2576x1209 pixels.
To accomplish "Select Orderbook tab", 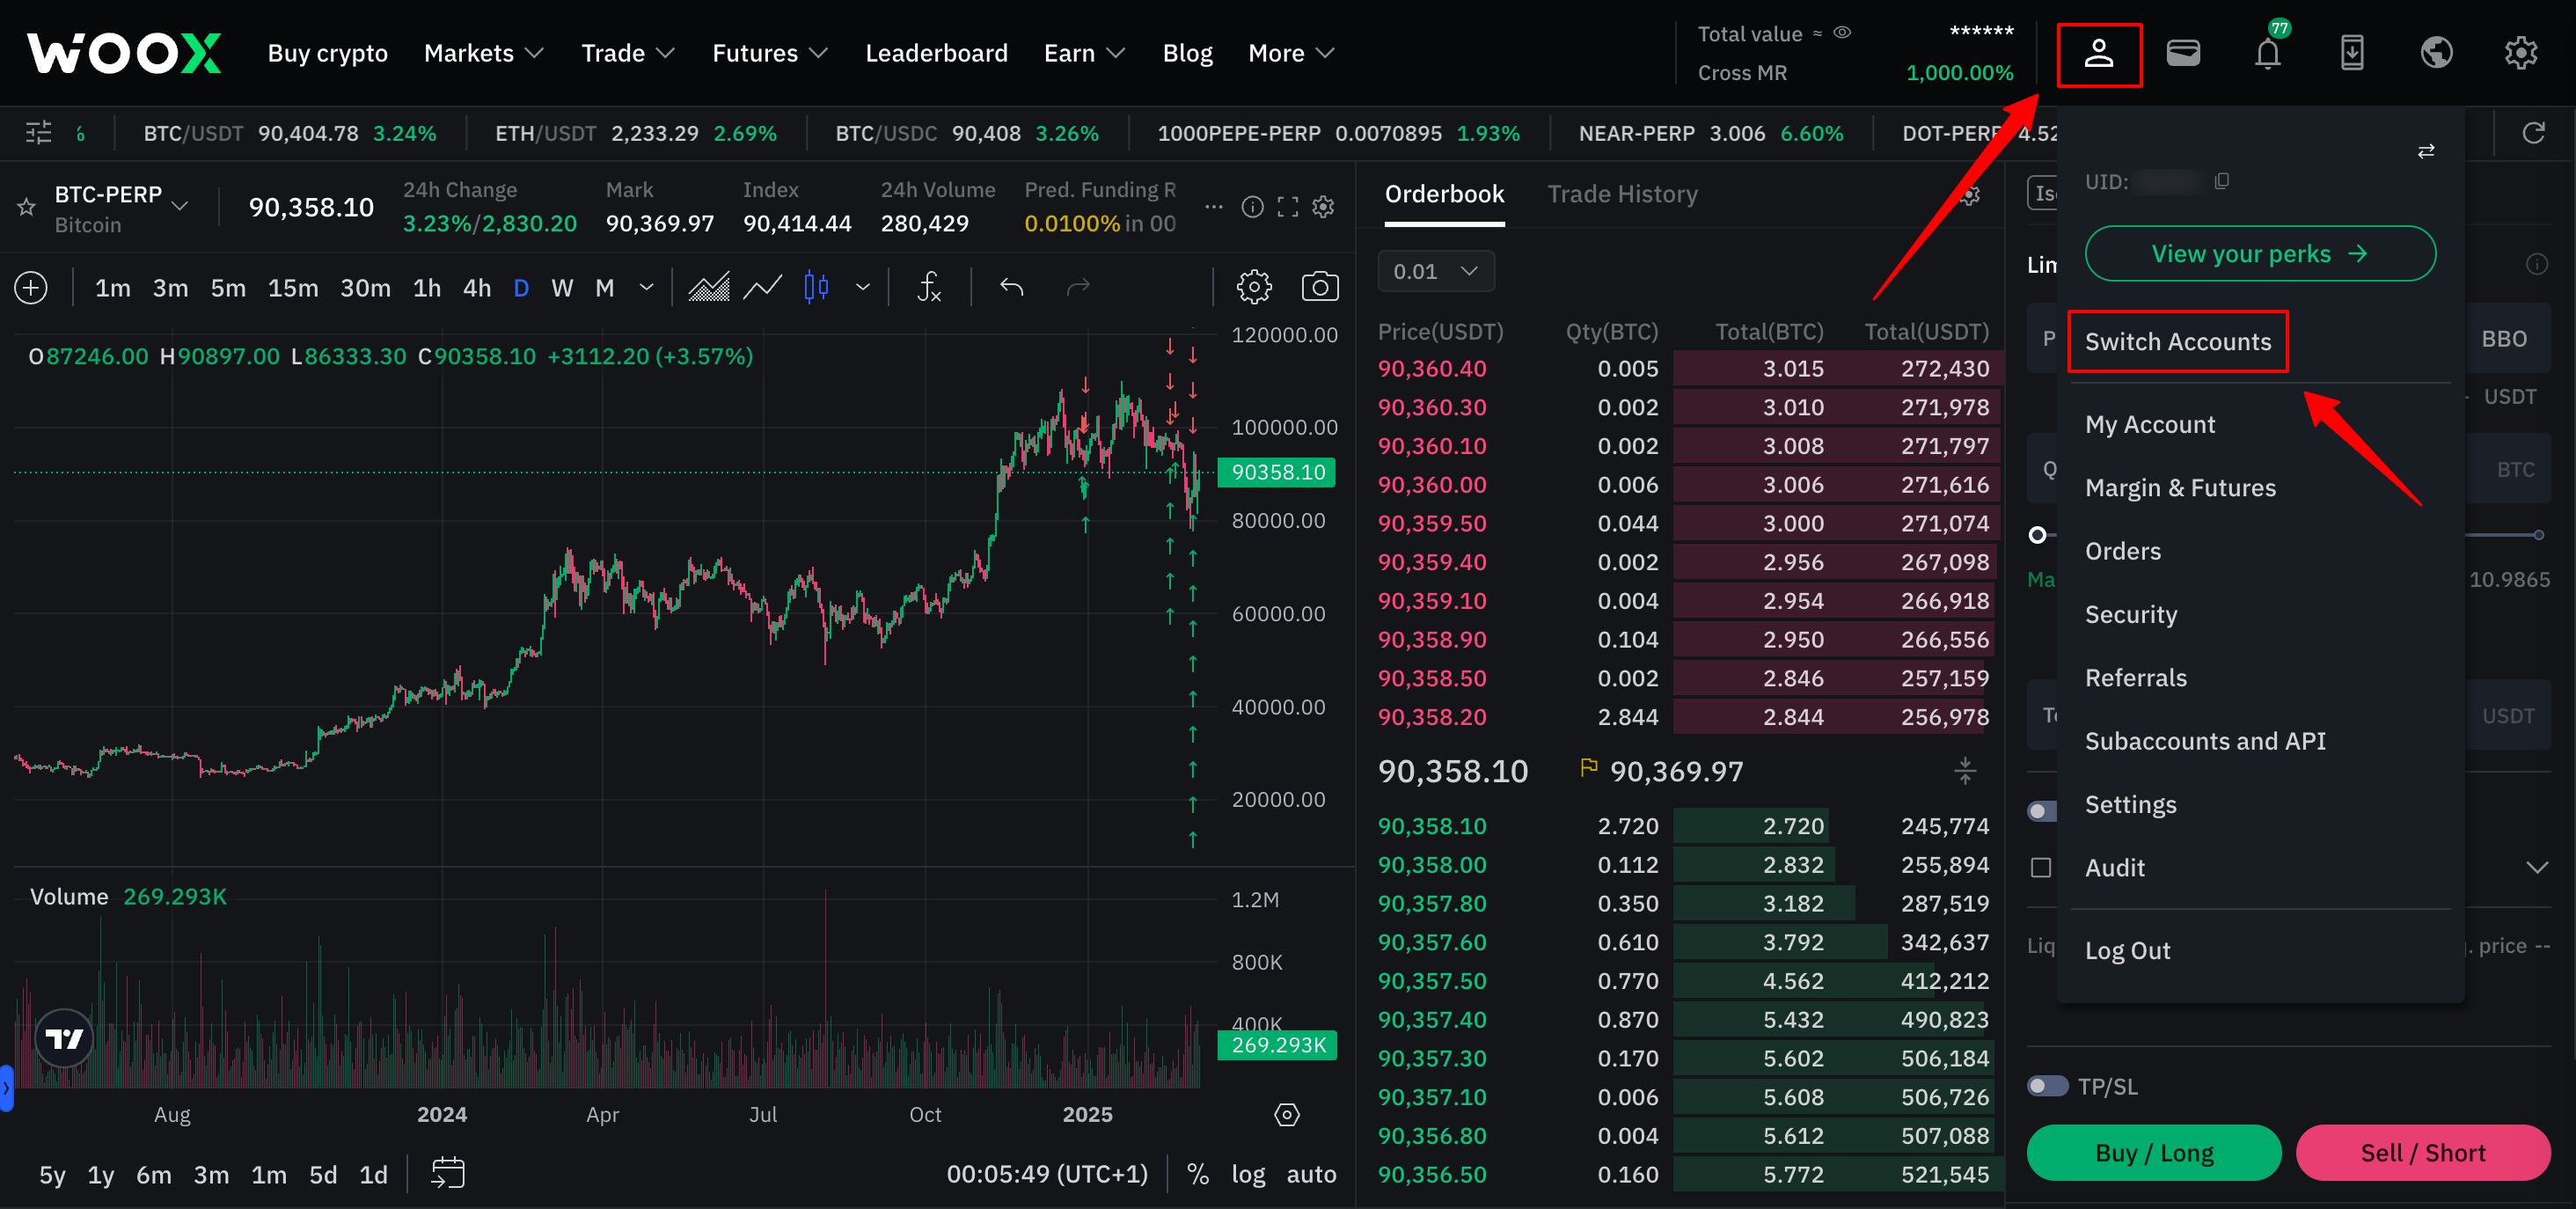I will coord(1444,194).
